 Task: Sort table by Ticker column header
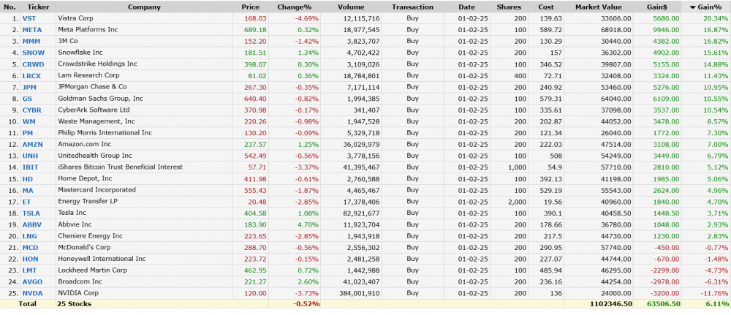(38, 7)
